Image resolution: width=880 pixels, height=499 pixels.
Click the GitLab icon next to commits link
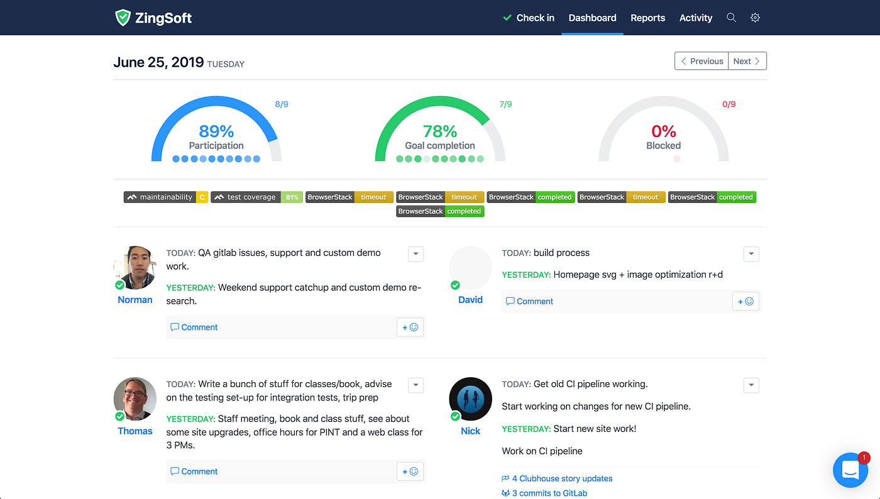pos(505,493)
